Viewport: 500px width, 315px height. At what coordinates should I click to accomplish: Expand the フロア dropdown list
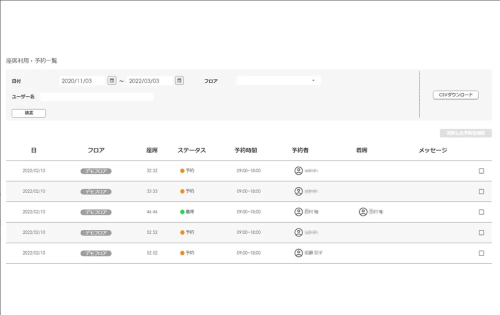(278, 80)
